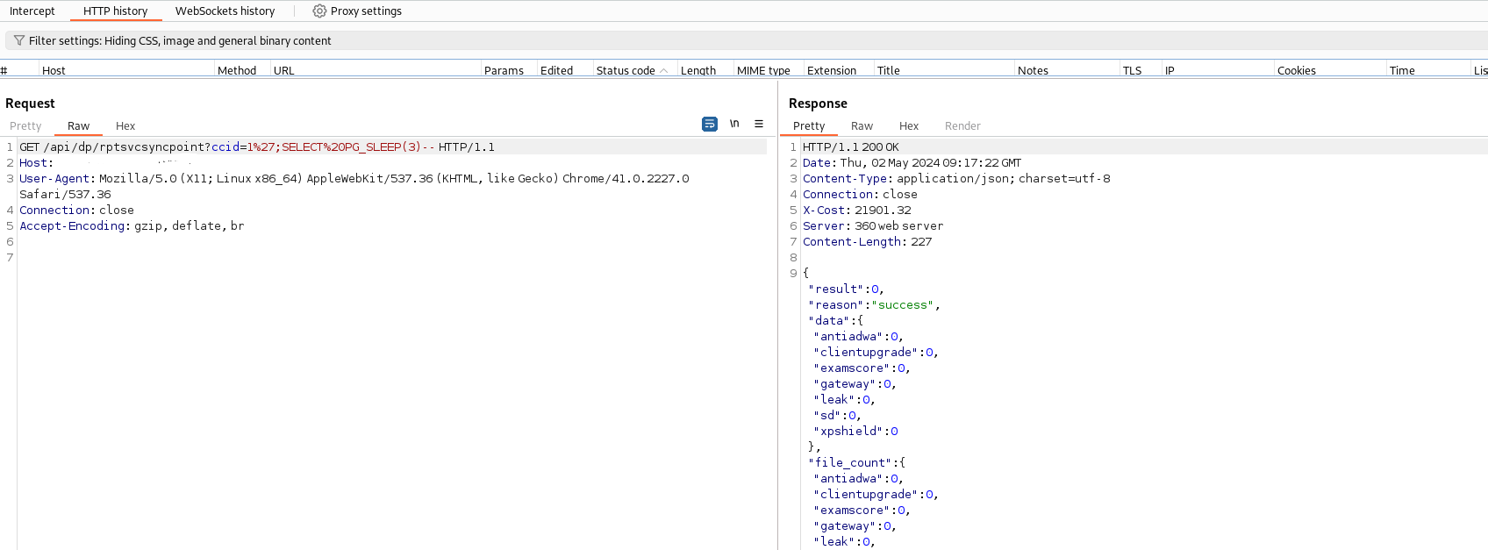This screenshot has width=1488, height=550.
Task: Click the request Connection: close header
Action: (x=76, y=211)
